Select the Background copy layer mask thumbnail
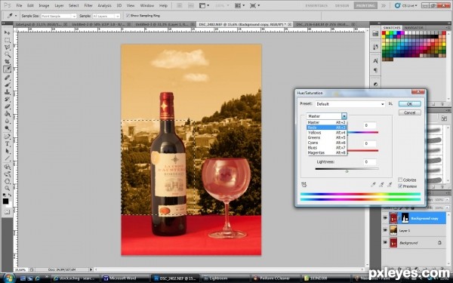 [405, 218]
